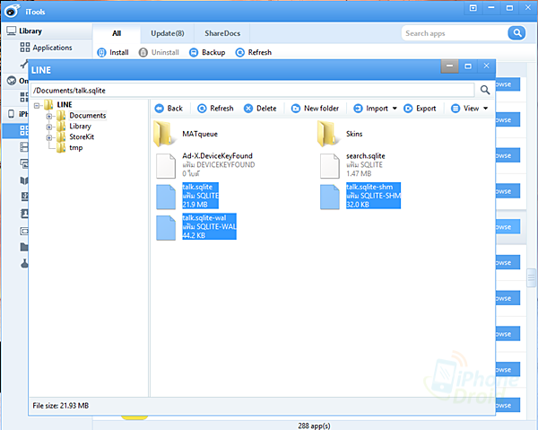Close the LINE file browser window
Image resolution: width=538 pixels, height=430 pixels.
point(486,66)
